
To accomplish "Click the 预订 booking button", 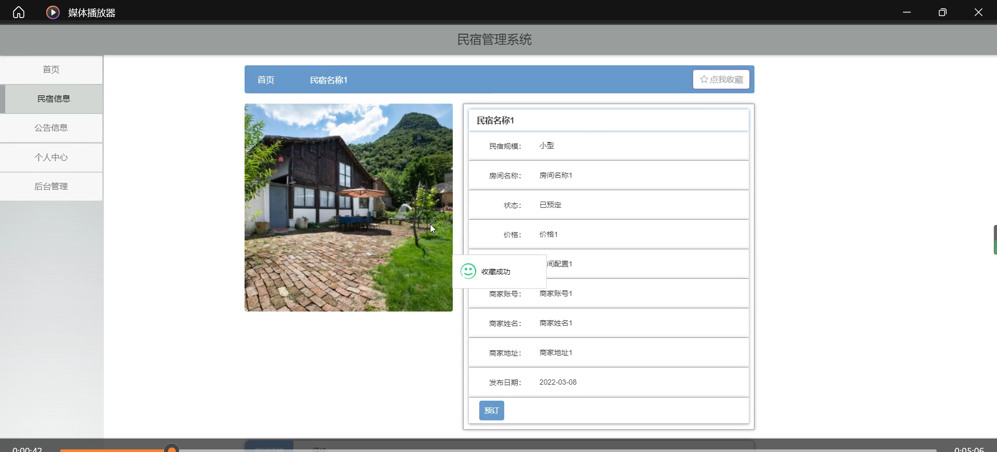I will pos(492,411).
